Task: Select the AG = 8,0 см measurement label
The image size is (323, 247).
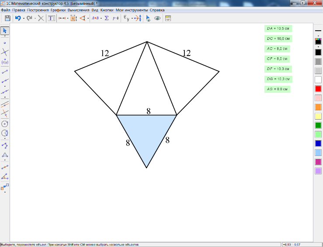Action: pyautogui.click(x=277, y=89)
